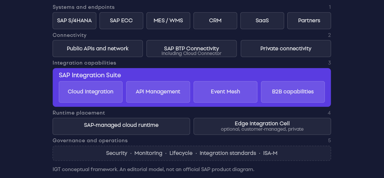Click the Monitoring word in governance row
Viewport: 384px width, 178px height.
tap(148, 153)
